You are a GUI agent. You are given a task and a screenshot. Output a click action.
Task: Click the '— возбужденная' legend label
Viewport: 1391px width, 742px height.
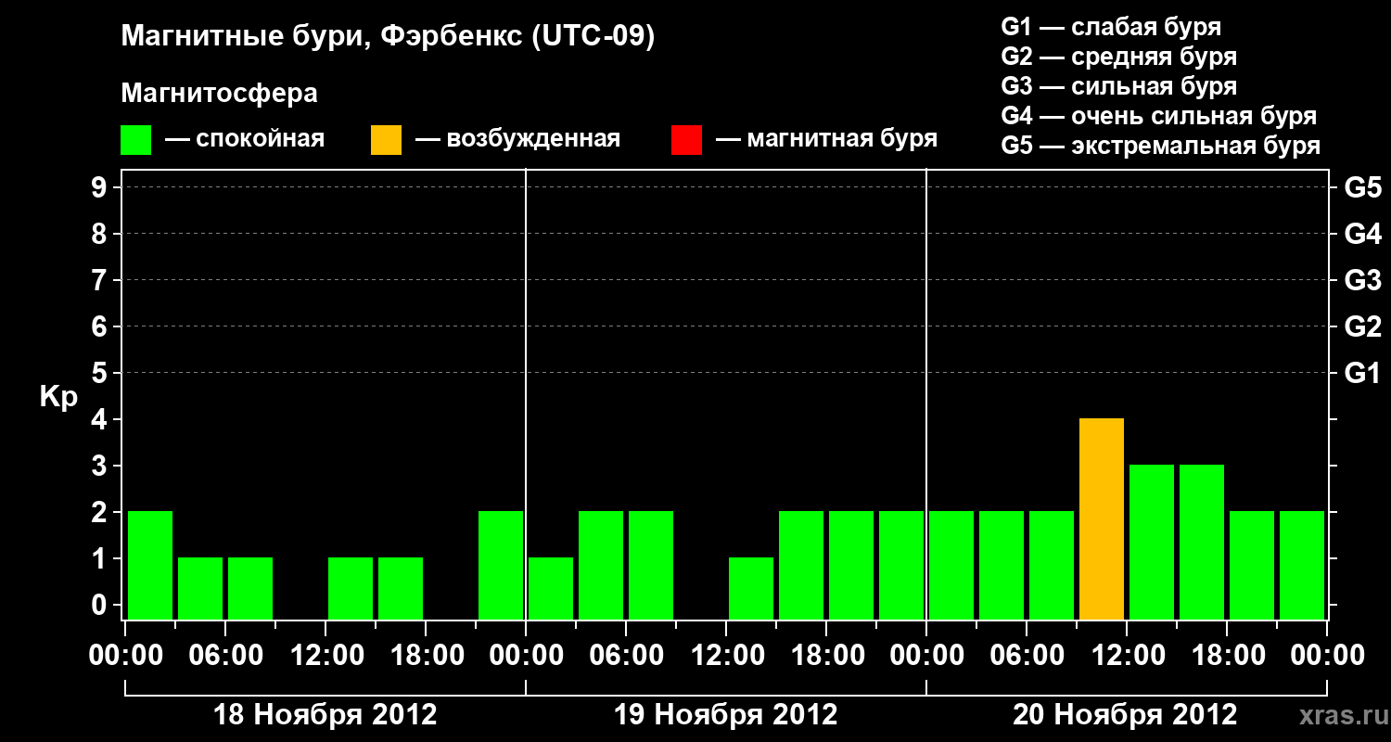point(517,140)
